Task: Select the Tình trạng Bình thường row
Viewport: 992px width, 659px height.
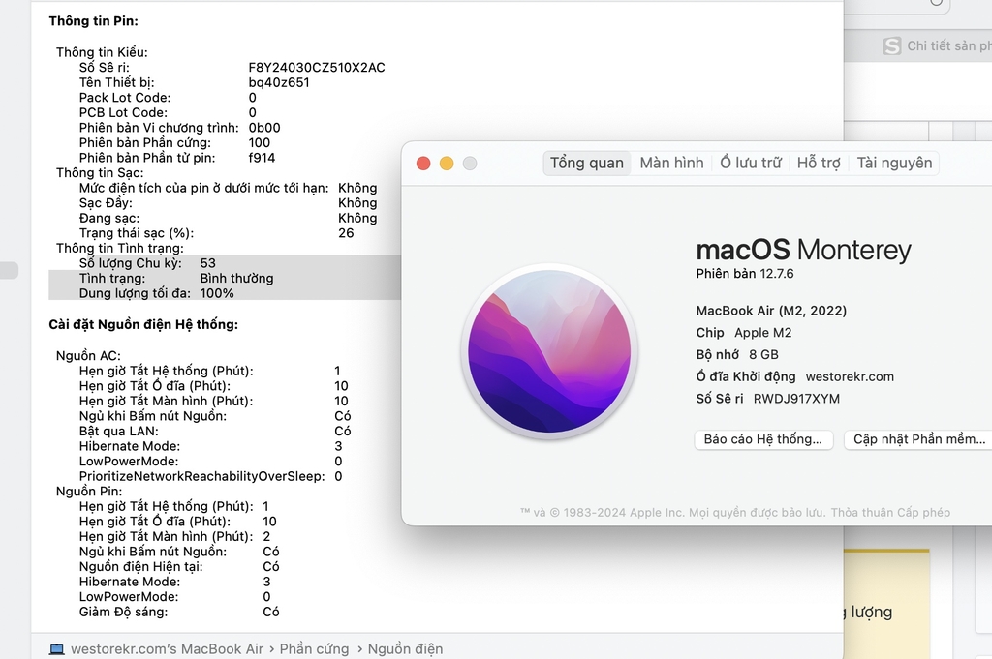Action: [x=225, y=278]
